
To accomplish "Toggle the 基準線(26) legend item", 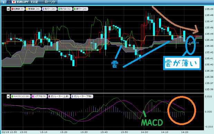I will click(x=33, y=9).
